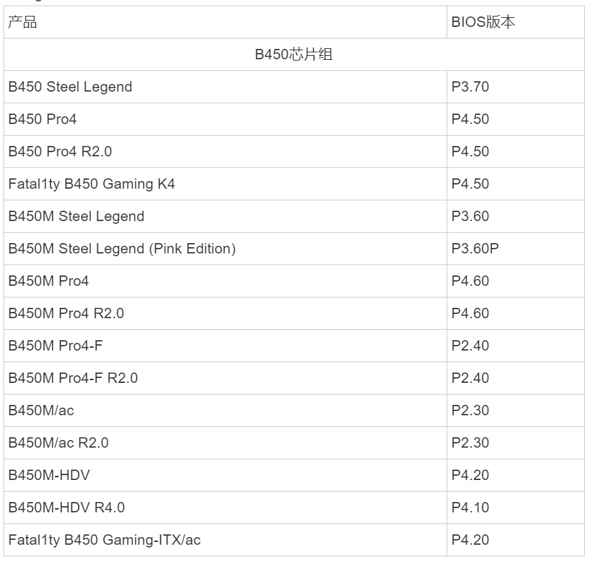The height and width of the screenshot is (564, 589).
Task: Click P4.20 in the B450M-HDV row
Action: tap(470, 475)
